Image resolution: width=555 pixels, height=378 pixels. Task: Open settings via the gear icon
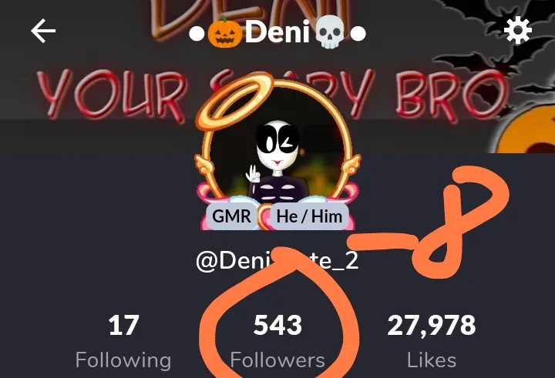(x=518, y=31)
